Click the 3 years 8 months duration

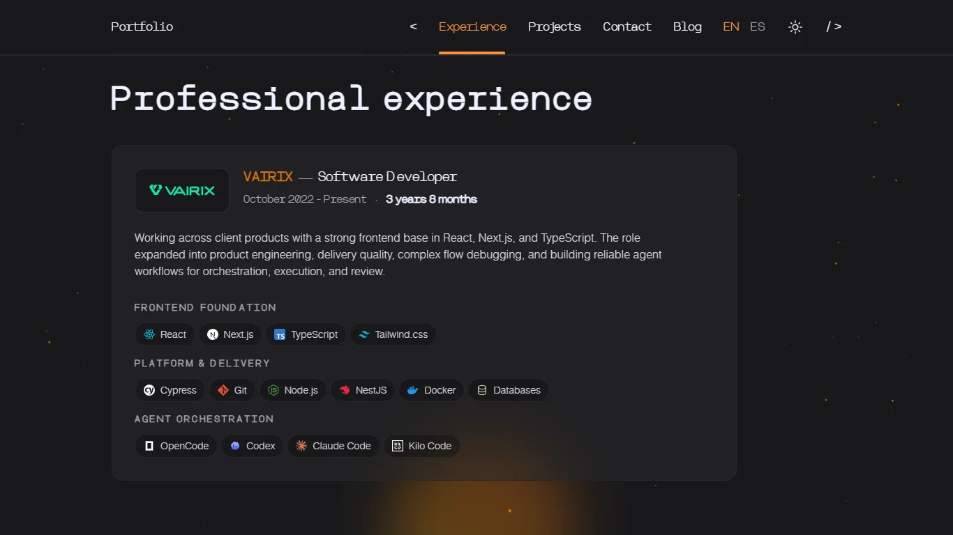coord(432,199)
